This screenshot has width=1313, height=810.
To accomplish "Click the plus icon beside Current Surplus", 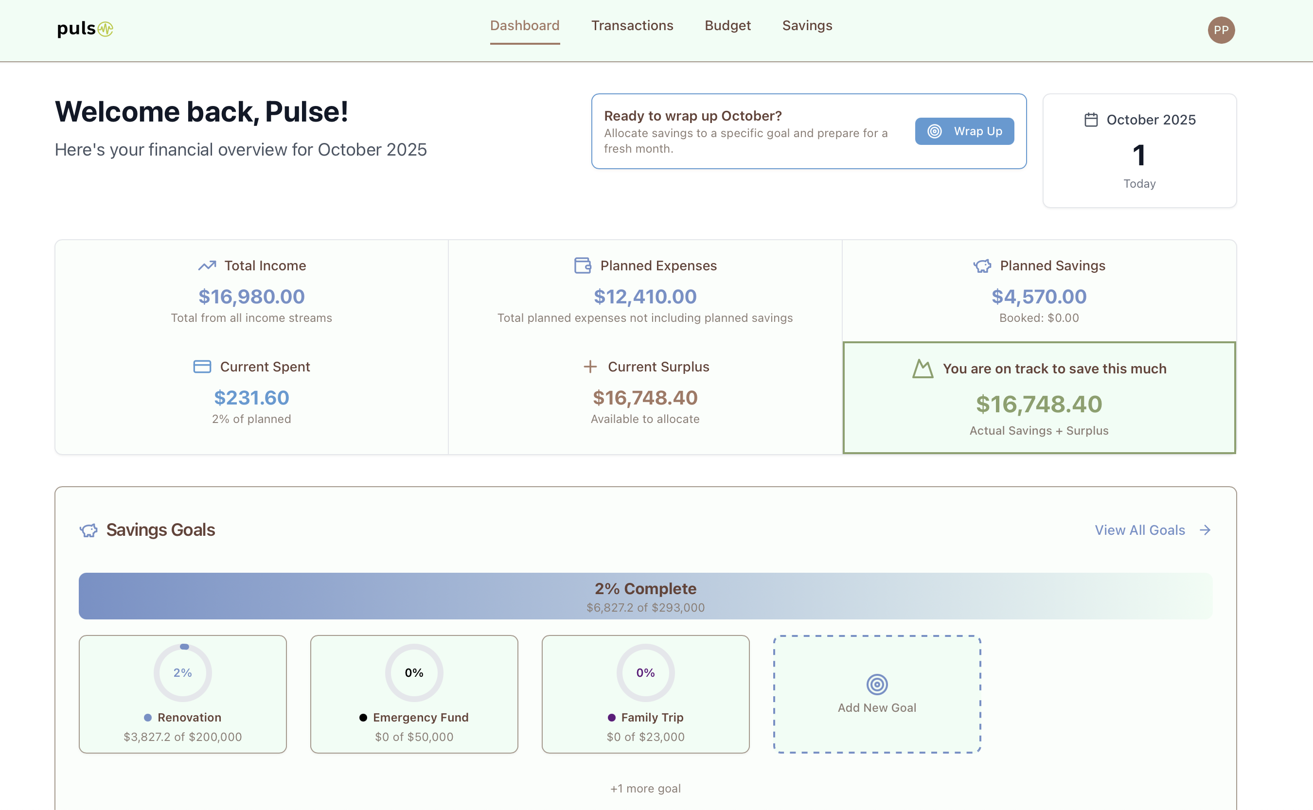I will (x=590, y=367).
